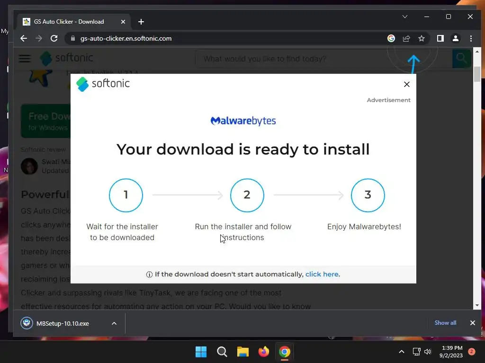This screenshot has height=363, width=485.
Task: Click the Softonic search input field
Action: pyautogui.click(x=323, y=59)
